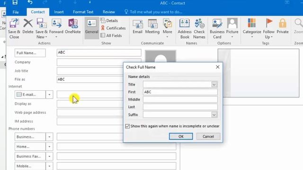Close the Check Full Name dialog with X
303x170 pixels.
point(218,67)
